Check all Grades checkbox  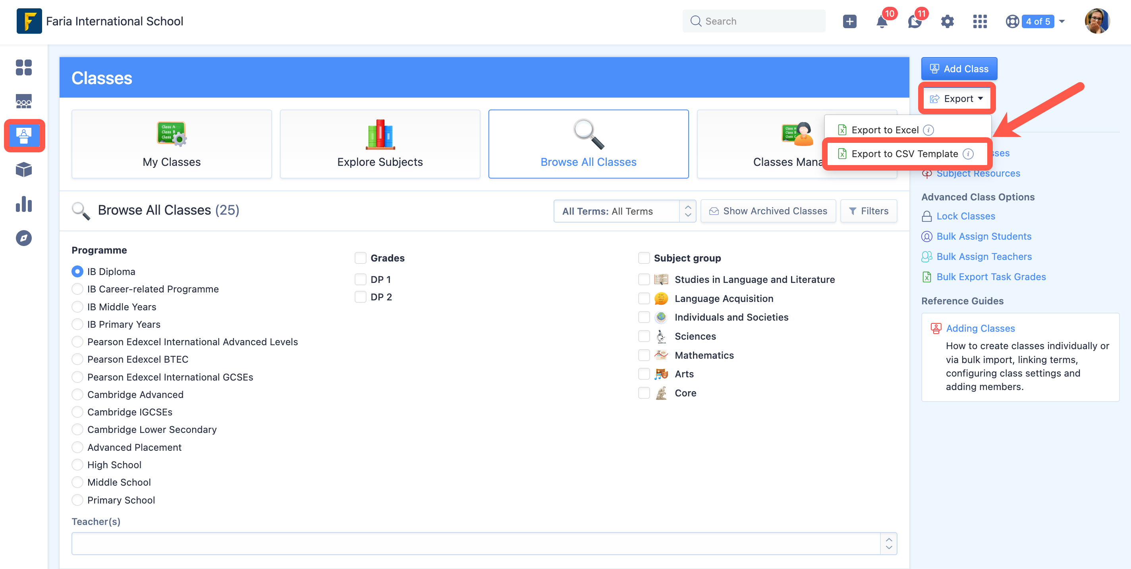coord(361,258)
